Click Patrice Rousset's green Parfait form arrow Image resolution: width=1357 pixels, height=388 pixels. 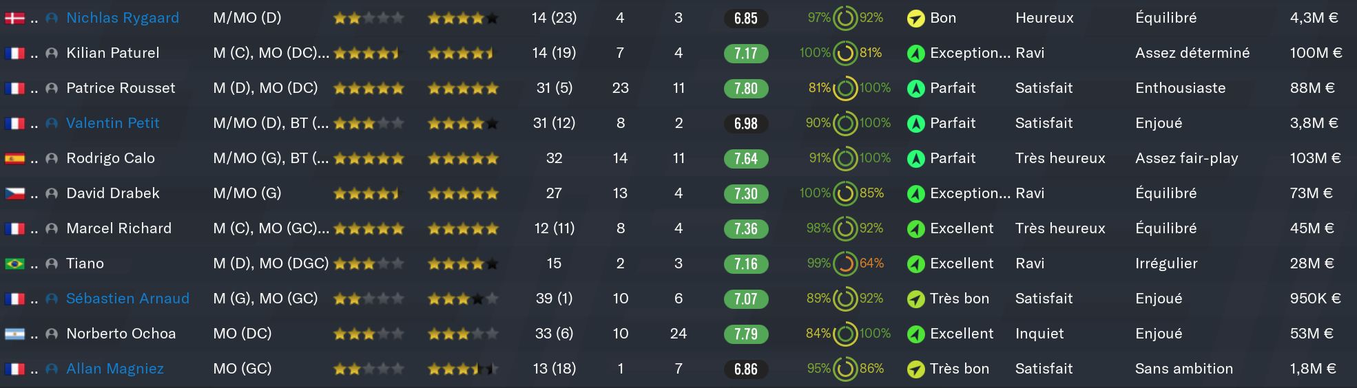click(915, 89)
